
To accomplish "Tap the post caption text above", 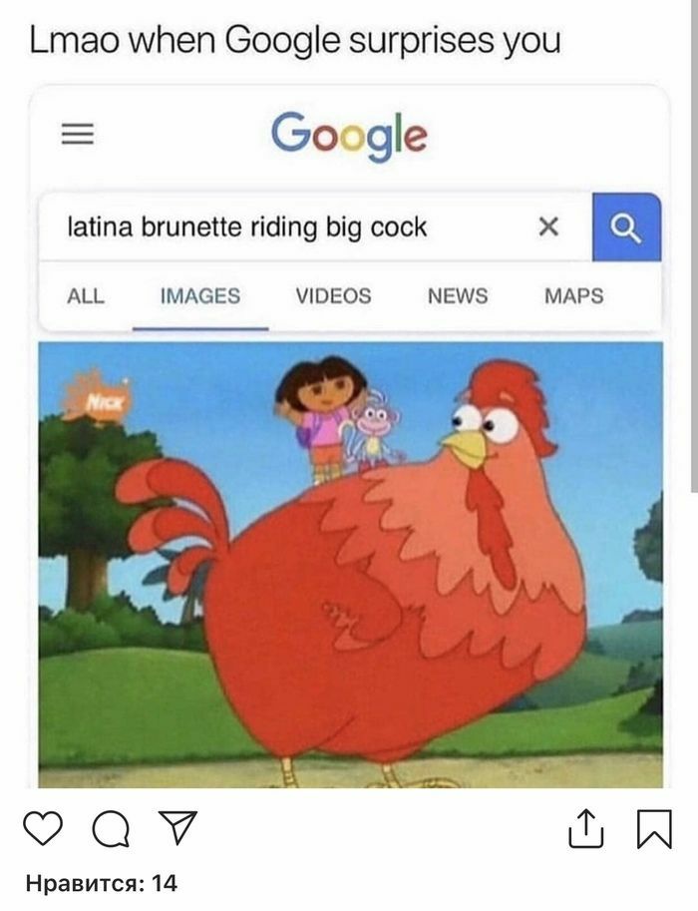I will click(295, 41).
